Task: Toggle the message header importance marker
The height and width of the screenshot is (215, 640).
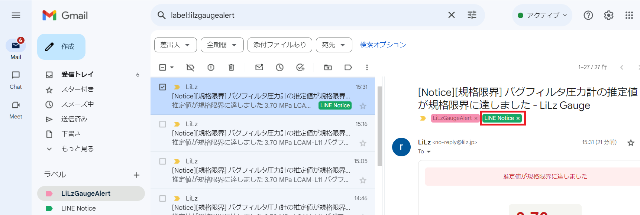Action: point(423,118)
